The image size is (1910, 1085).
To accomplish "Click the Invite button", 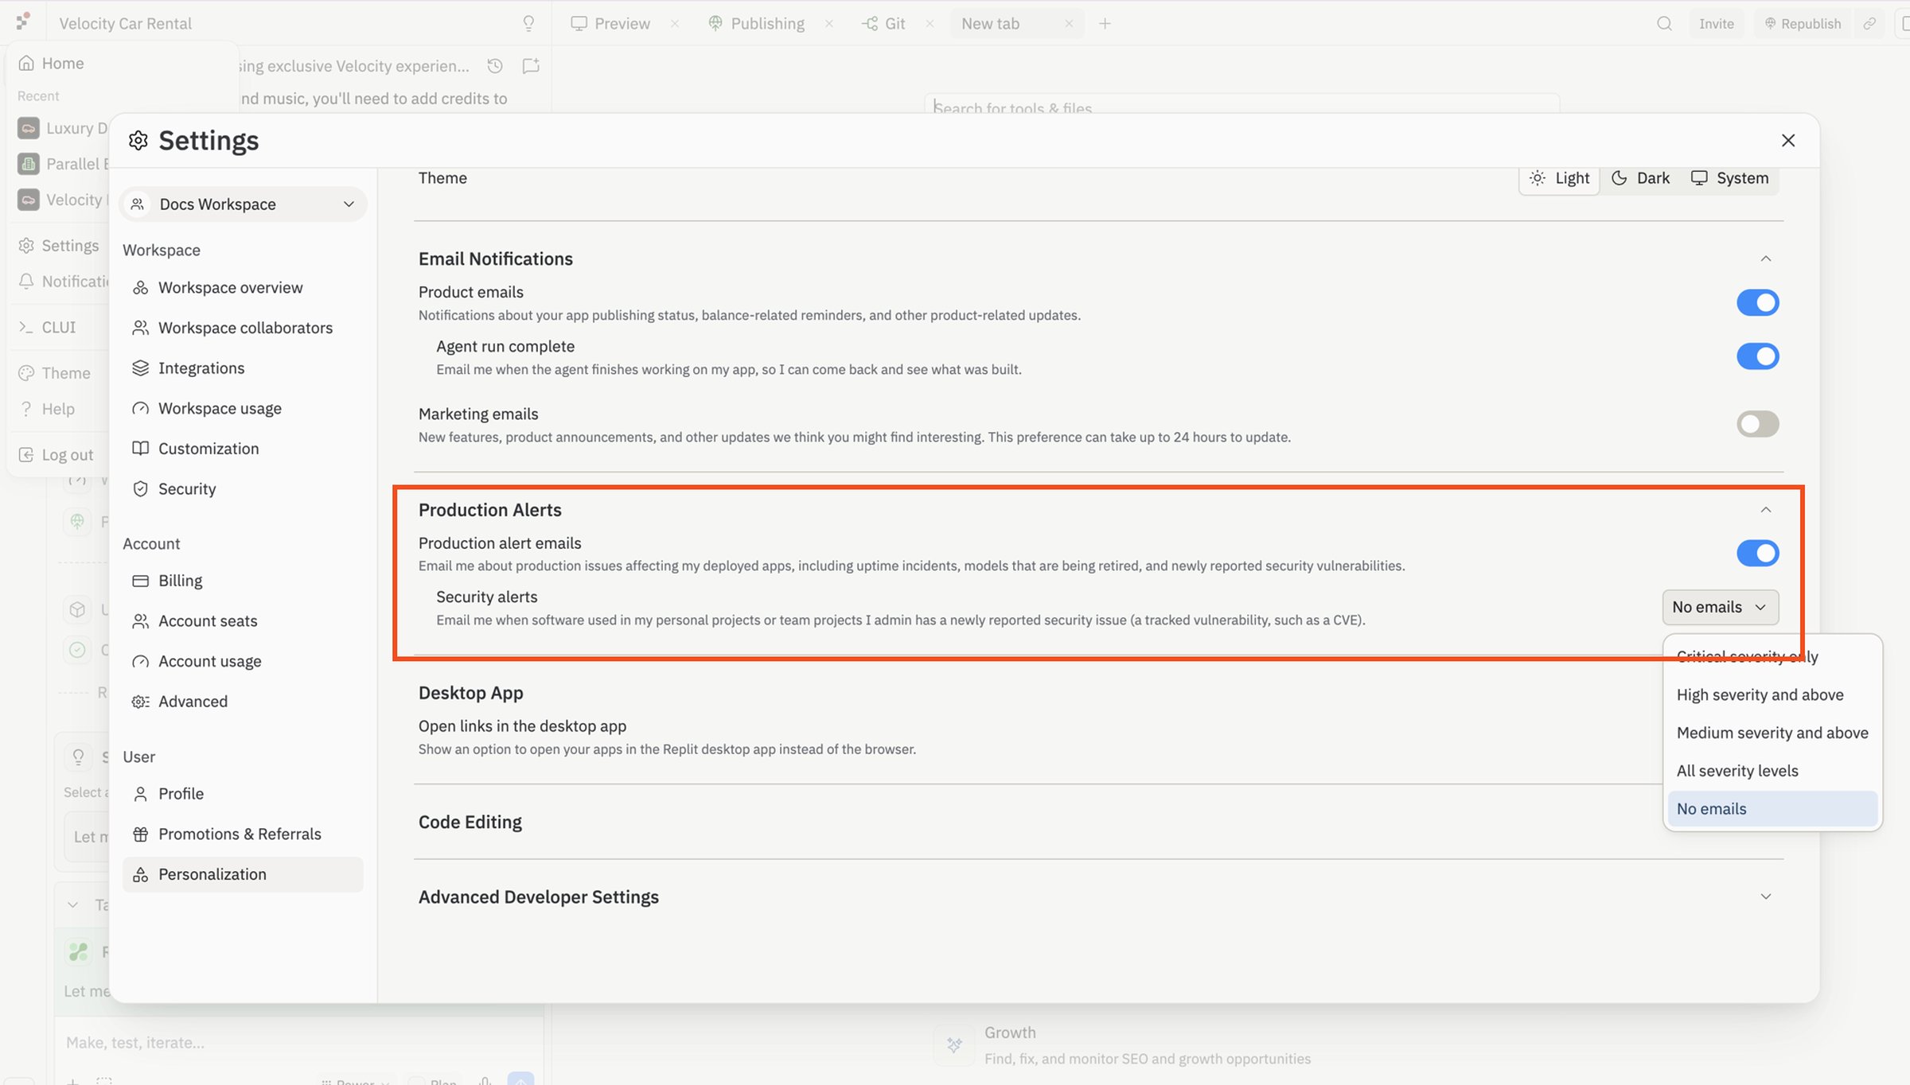I will point(1717,24).
